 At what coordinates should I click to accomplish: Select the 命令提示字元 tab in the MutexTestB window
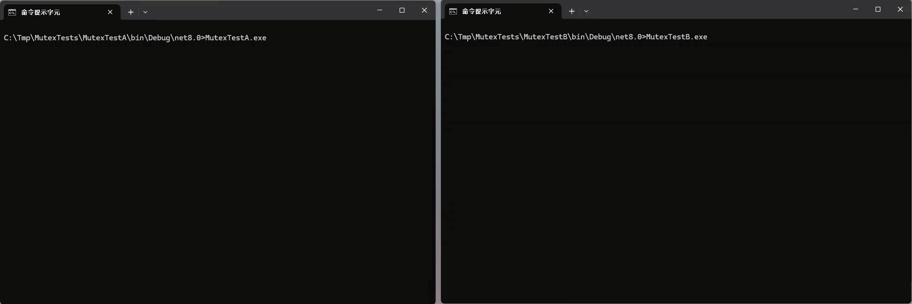point(481,11)
